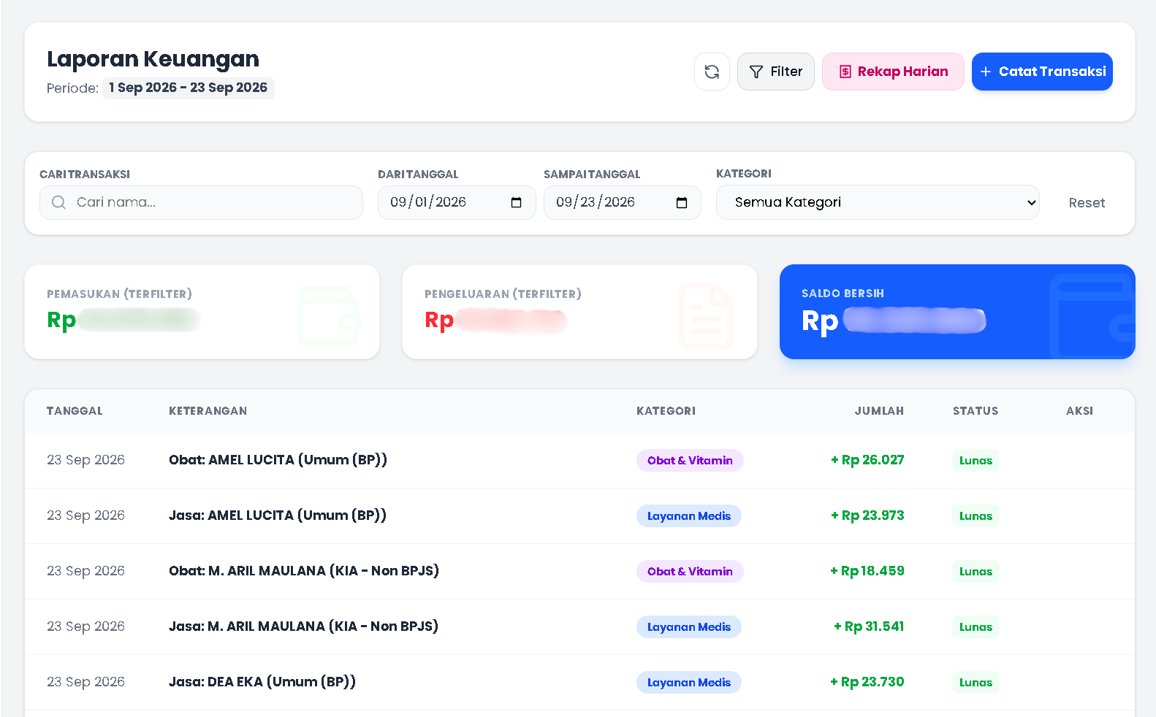This screenshot has height=717, width=1156.
Task: Open calendar picker for Dari Tanggal
Action: [x=516, y=202]
